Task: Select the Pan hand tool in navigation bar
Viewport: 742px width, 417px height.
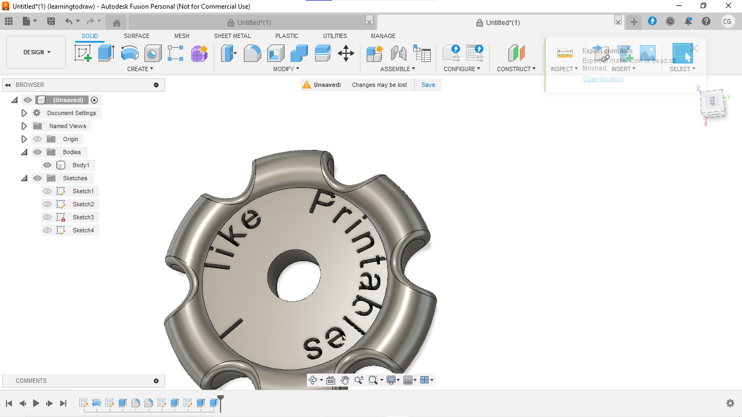Action: [x=344, y=380]
